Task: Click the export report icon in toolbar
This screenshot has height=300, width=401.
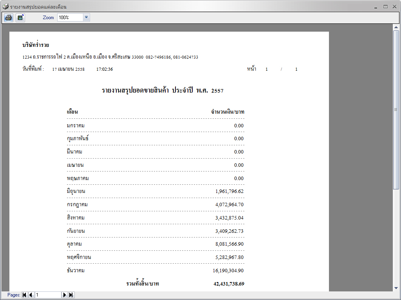Action: [20, 18]
